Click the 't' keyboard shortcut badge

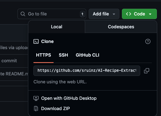[82, 14]
